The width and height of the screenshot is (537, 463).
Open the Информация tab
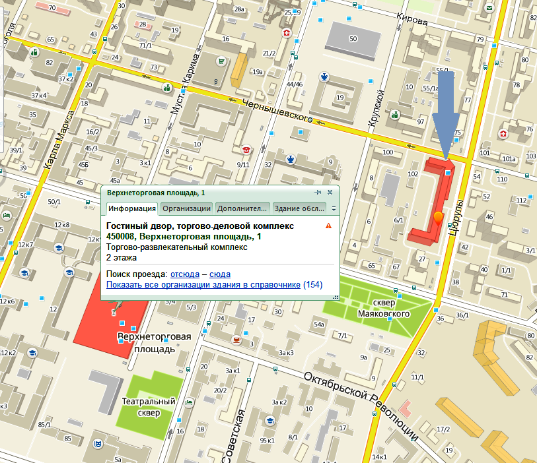pos(132,208)
